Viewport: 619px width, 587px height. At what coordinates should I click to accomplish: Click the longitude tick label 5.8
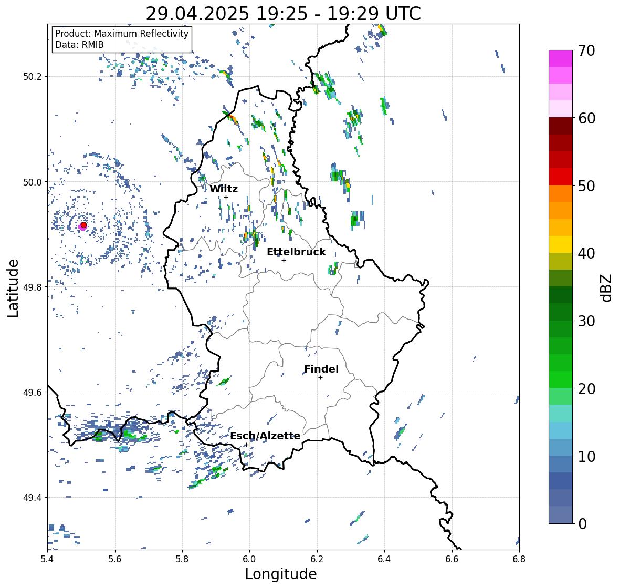click(182, 559)
